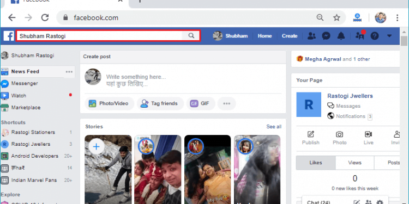Open Watch in left sidebar

(x=14, y=96)
